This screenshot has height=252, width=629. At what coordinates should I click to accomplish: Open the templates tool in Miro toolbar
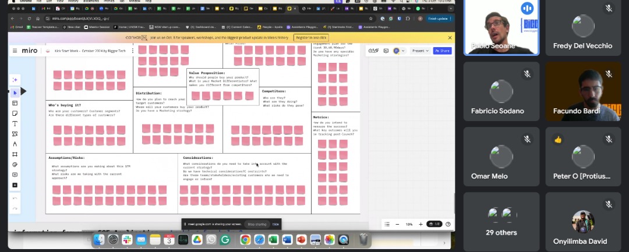click(15, 103)
